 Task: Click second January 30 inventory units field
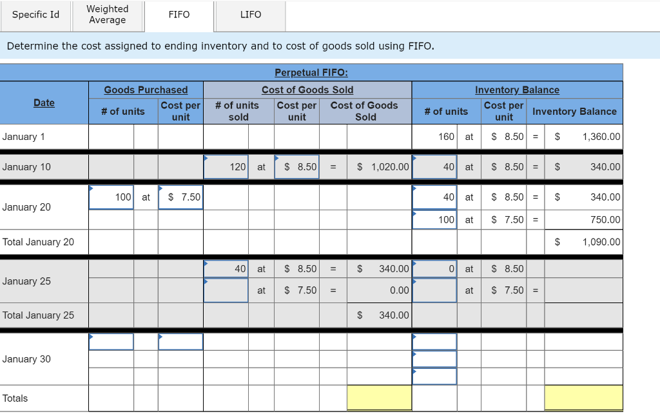434,359
